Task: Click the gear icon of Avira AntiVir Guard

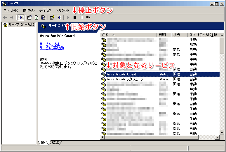Action: point(104,74)
